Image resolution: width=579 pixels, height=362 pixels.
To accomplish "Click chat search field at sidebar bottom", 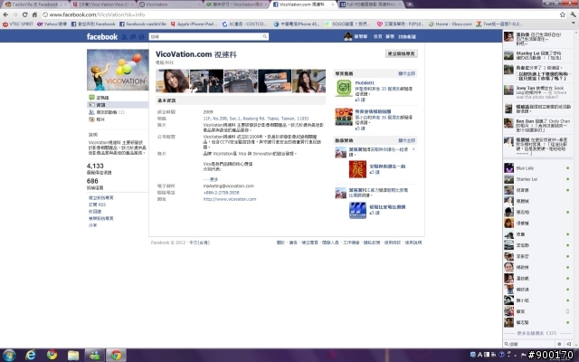I will pyautogui.click(x=529, y=344).
